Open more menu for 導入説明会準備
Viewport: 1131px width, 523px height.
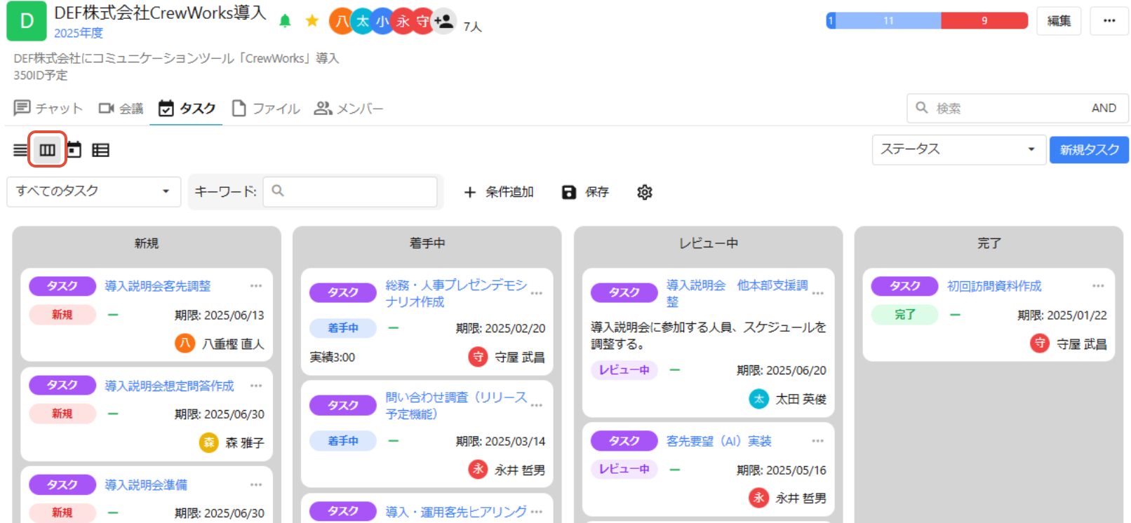256,484
